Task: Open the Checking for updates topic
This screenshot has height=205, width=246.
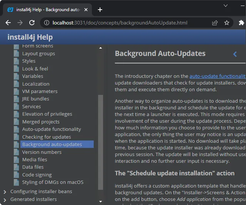Action: coord(46,137)
